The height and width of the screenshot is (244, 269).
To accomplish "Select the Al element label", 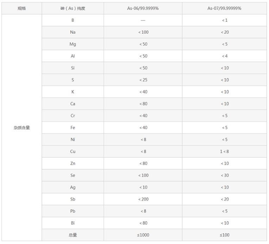I will point(73,56).
